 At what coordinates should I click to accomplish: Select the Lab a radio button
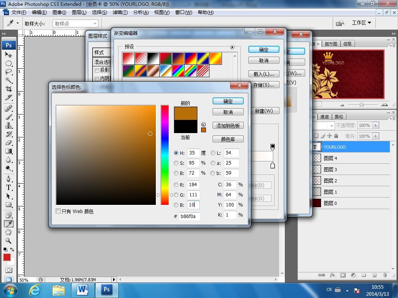(213, 163)
